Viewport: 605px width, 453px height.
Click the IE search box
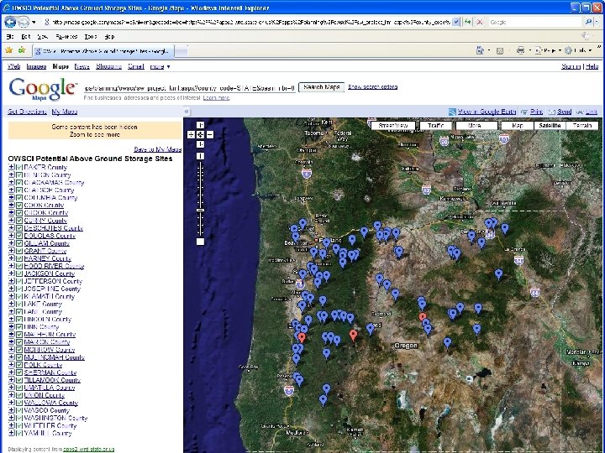tap(535, 22)
